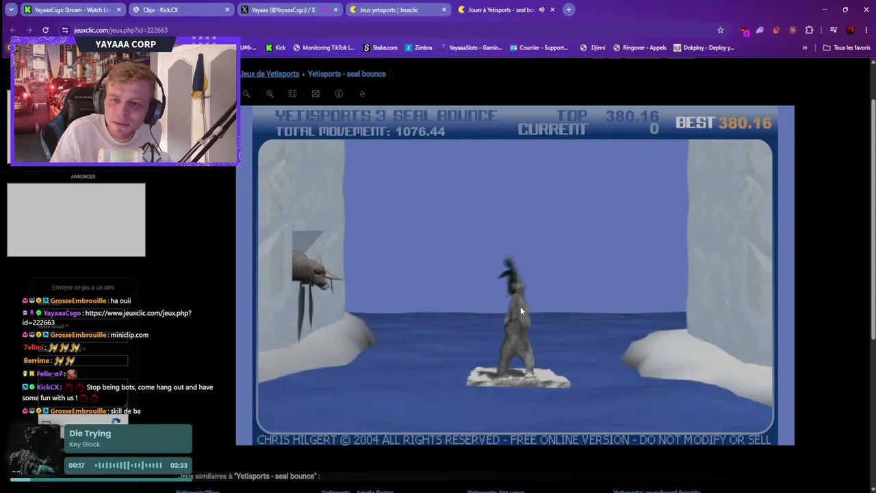This screenshot has width=876, height=493.
Task: Open the Extensions puzzle menu
Action: pyautogui.click(x=809, y=30)
